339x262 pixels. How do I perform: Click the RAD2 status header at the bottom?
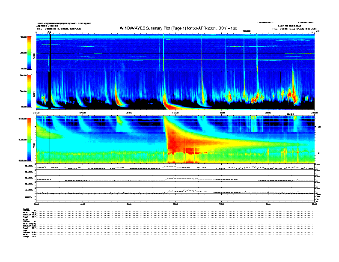click(26, 209)
